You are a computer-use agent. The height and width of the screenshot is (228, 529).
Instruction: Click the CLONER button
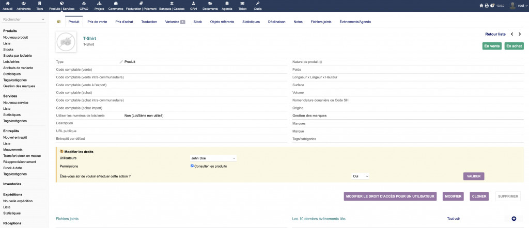[x=479, y=197]
